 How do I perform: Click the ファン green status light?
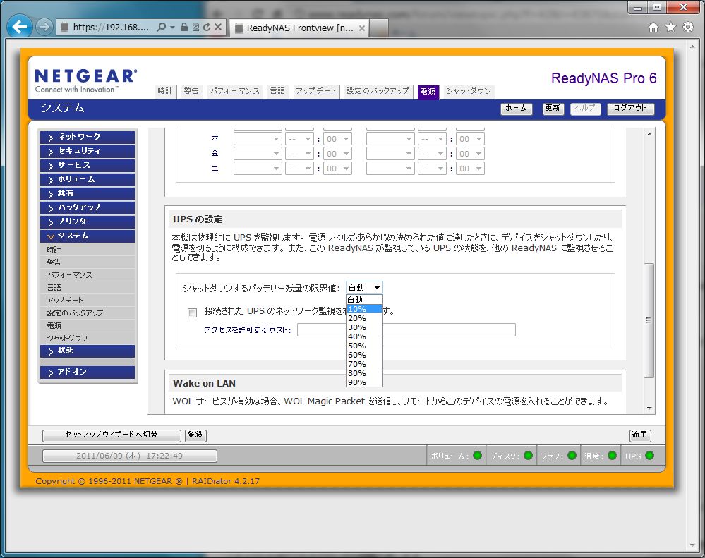(x=572, y=456)
